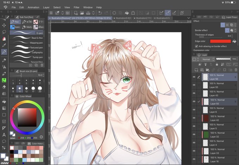Open the arrows next to Clip Studio icon
Screen dimensions: 239x165
63,13
